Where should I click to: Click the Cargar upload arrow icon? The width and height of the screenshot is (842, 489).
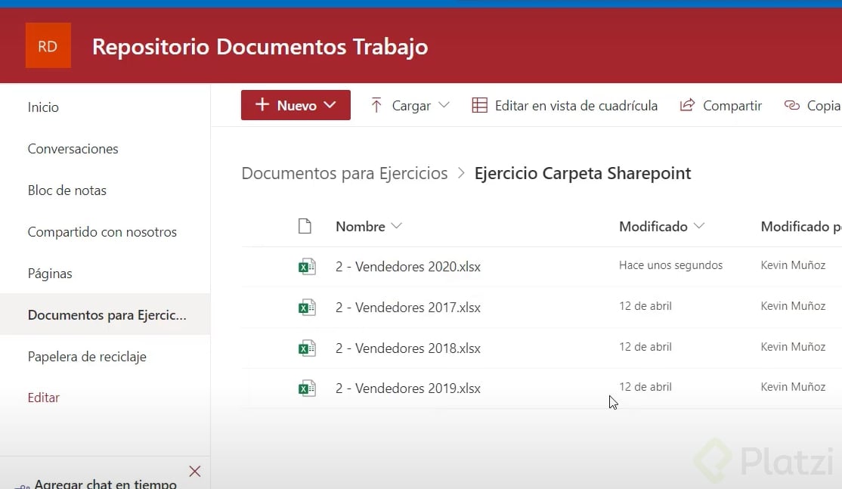pos(376,106)
